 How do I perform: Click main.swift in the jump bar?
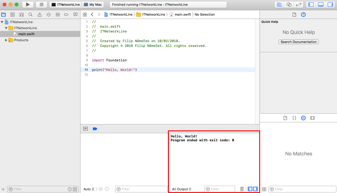click(182, 14)
